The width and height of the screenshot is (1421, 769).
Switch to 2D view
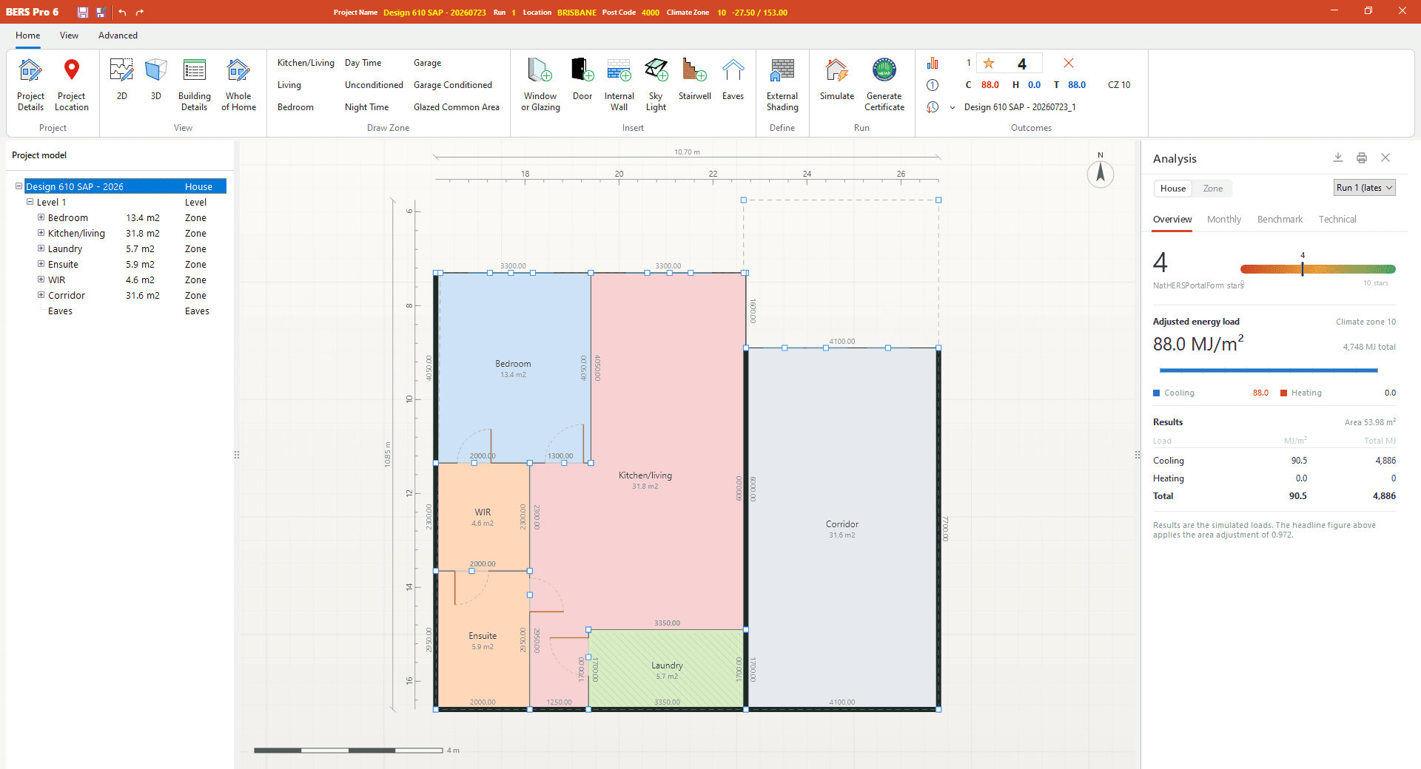[x=121, y=79]
